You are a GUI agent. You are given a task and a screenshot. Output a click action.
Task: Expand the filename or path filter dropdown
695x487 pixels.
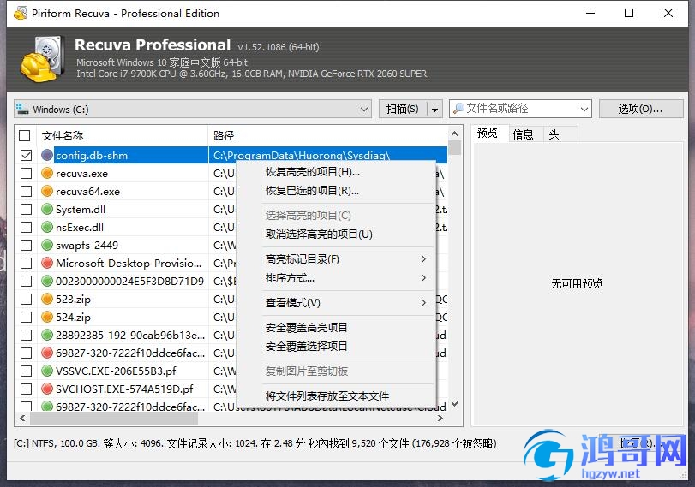(584, 109)
